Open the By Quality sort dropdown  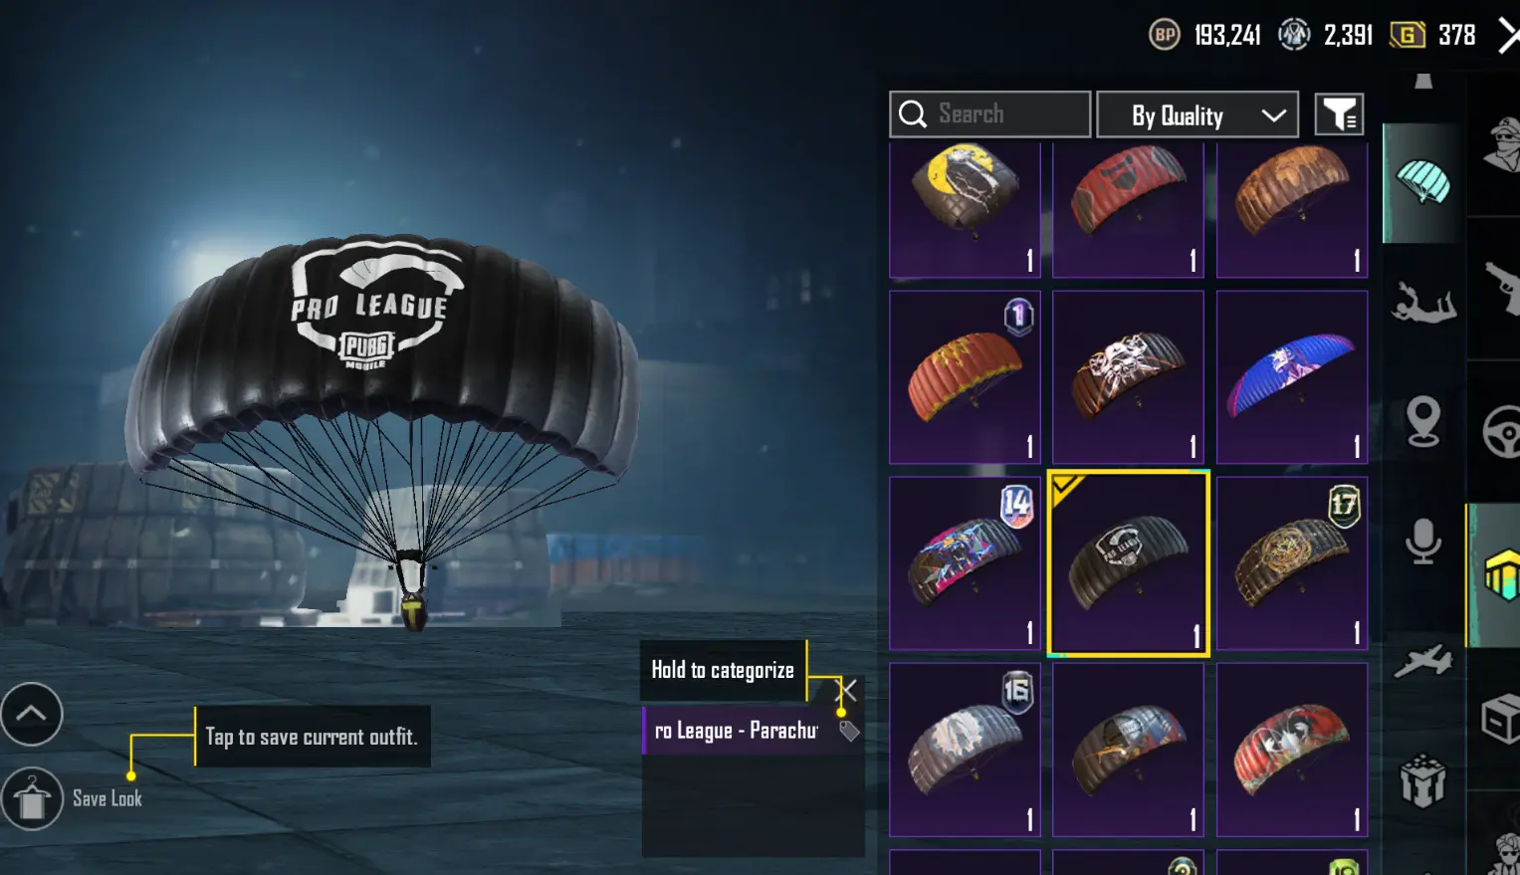[1197, 114]
